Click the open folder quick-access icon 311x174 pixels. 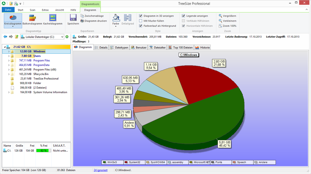pos(11,3)
